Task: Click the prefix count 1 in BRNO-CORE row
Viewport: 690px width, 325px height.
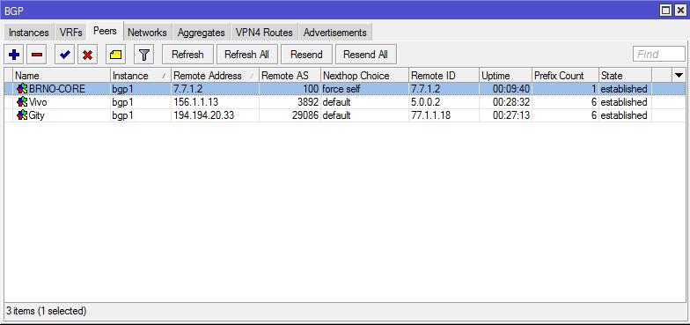Action: [x=594, y=89]
